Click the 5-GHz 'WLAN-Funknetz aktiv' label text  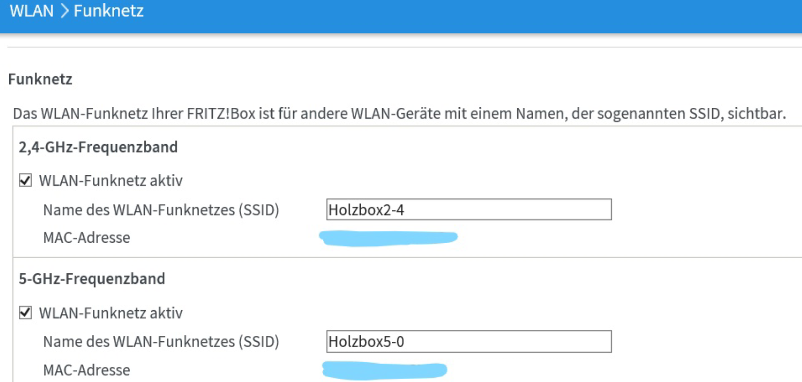coord(111,313)
